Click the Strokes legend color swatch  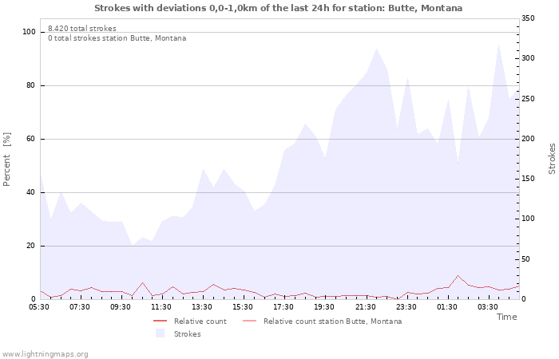point(161,333)
